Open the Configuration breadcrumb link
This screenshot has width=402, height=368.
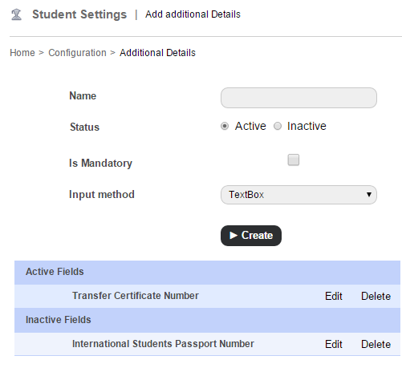[77, 53]
